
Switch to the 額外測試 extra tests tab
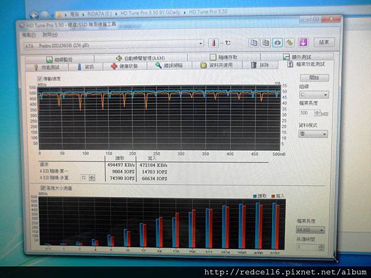click(x=297, y=57)
